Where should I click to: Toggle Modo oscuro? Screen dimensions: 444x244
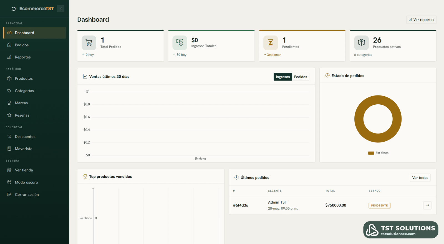(35, 182)
